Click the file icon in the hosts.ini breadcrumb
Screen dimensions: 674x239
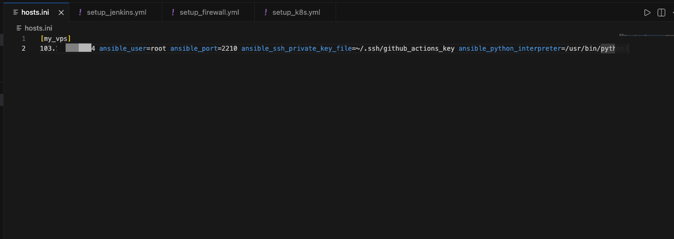[19, 28]
